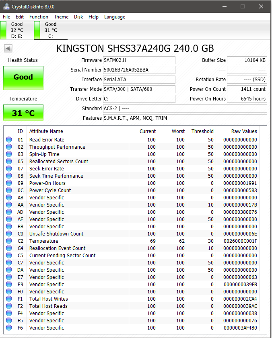Screen dimensions: 272x338
Task: Click status orb for BB Vendor Specific
Action: pyautogui.click(x=9, y=226)
